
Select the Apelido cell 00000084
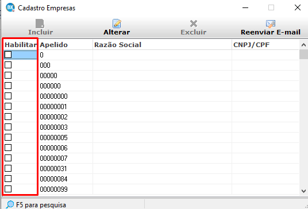point(53,179)
